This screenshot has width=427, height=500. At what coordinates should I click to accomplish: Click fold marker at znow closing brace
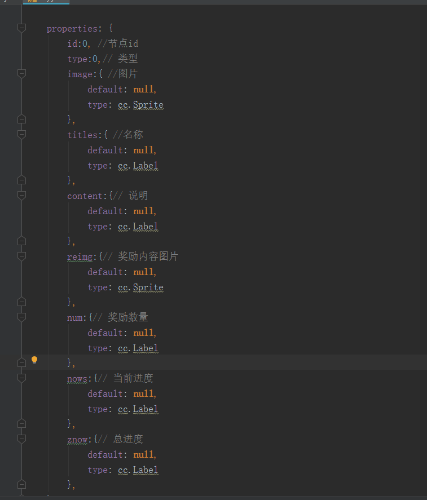coord(21,485)
